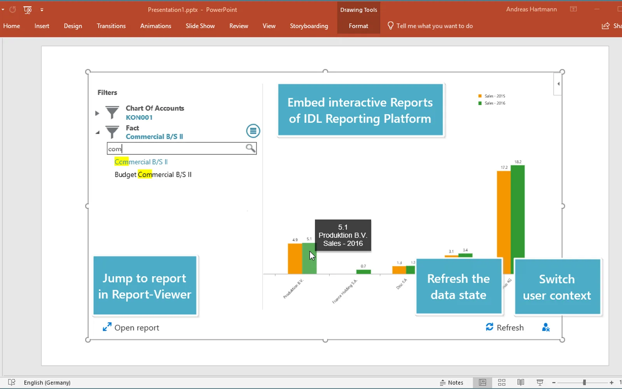
Task: Toggle the Notes pane
Action: click(451, 383)
